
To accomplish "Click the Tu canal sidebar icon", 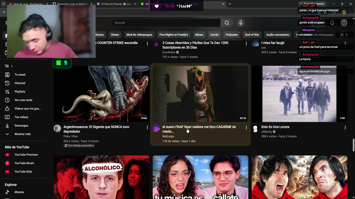I will click(x=7, y=75).
